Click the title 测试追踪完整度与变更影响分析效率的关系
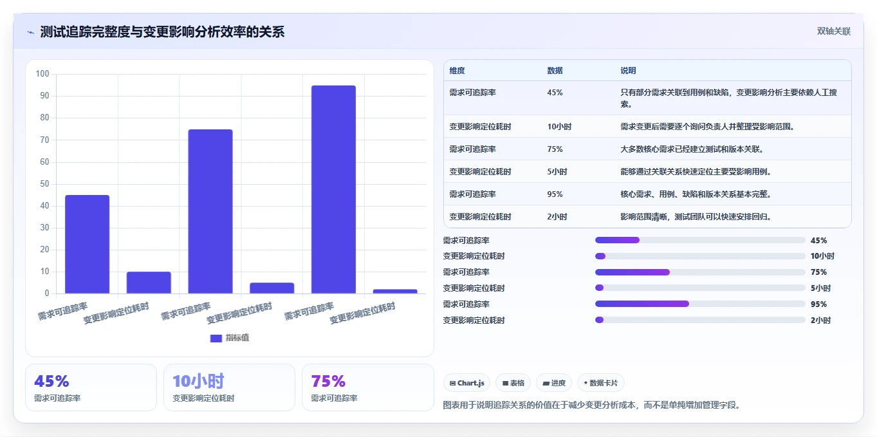The width and height of the screenshot is (877, 437). pos(162,32)
